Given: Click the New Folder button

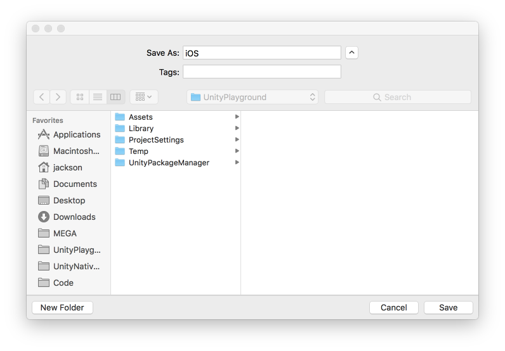Looking at the screenshot, I should pyautogui.click(x=62, y=307).
